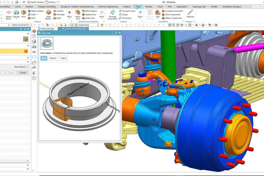Open the Single Body selection dropdown
This screenshot has height=176, width=264.
(89, 25)
